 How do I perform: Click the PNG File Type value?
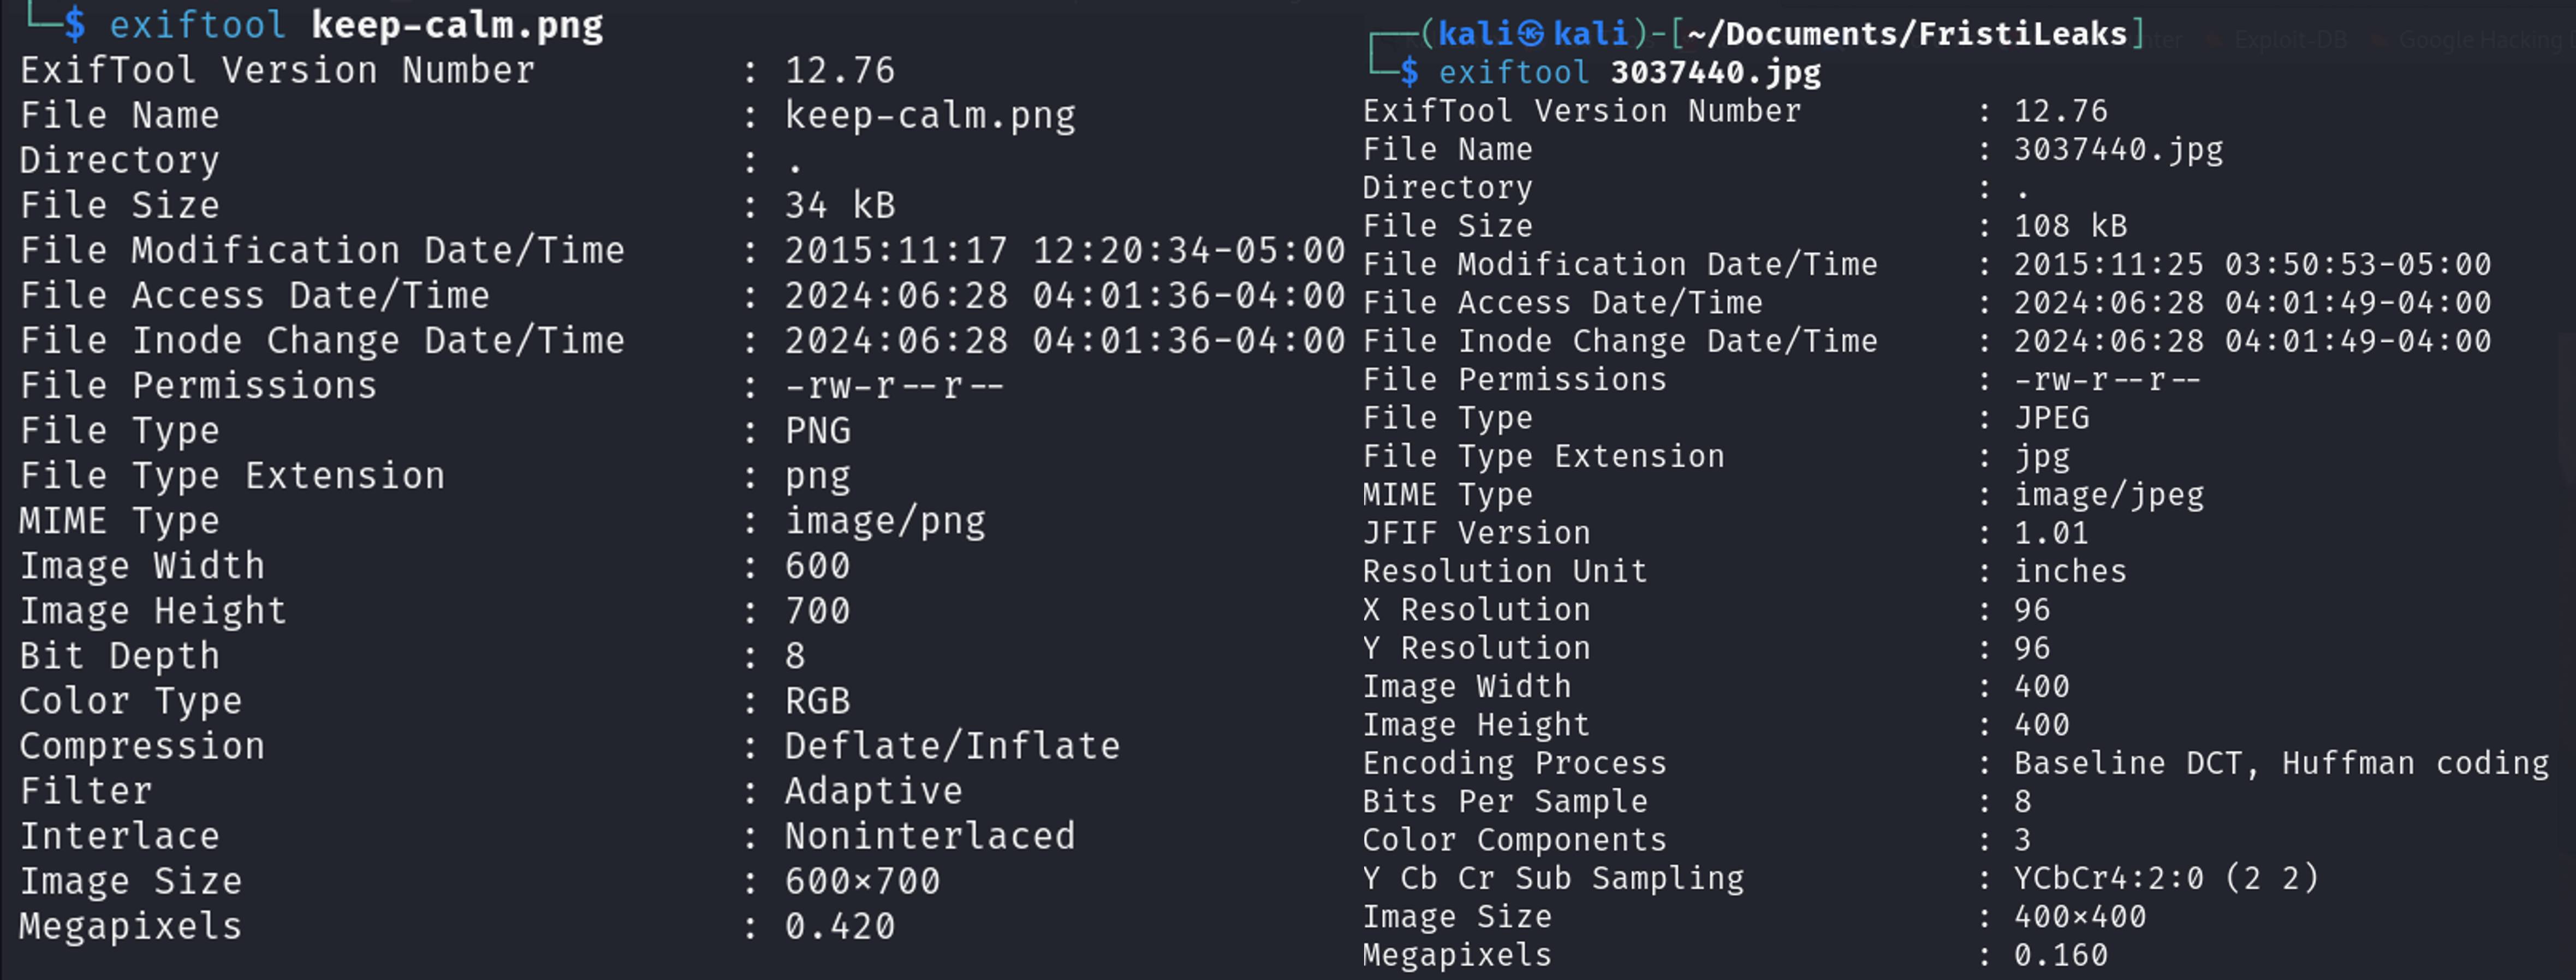[818, 431]
